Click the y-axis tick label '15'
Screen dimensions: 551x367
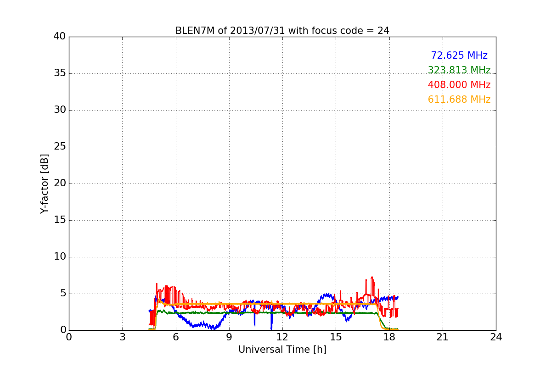[60, 220]
